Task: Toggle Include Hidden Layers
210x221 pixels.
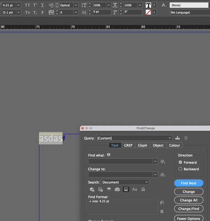Action: [109, 189]
